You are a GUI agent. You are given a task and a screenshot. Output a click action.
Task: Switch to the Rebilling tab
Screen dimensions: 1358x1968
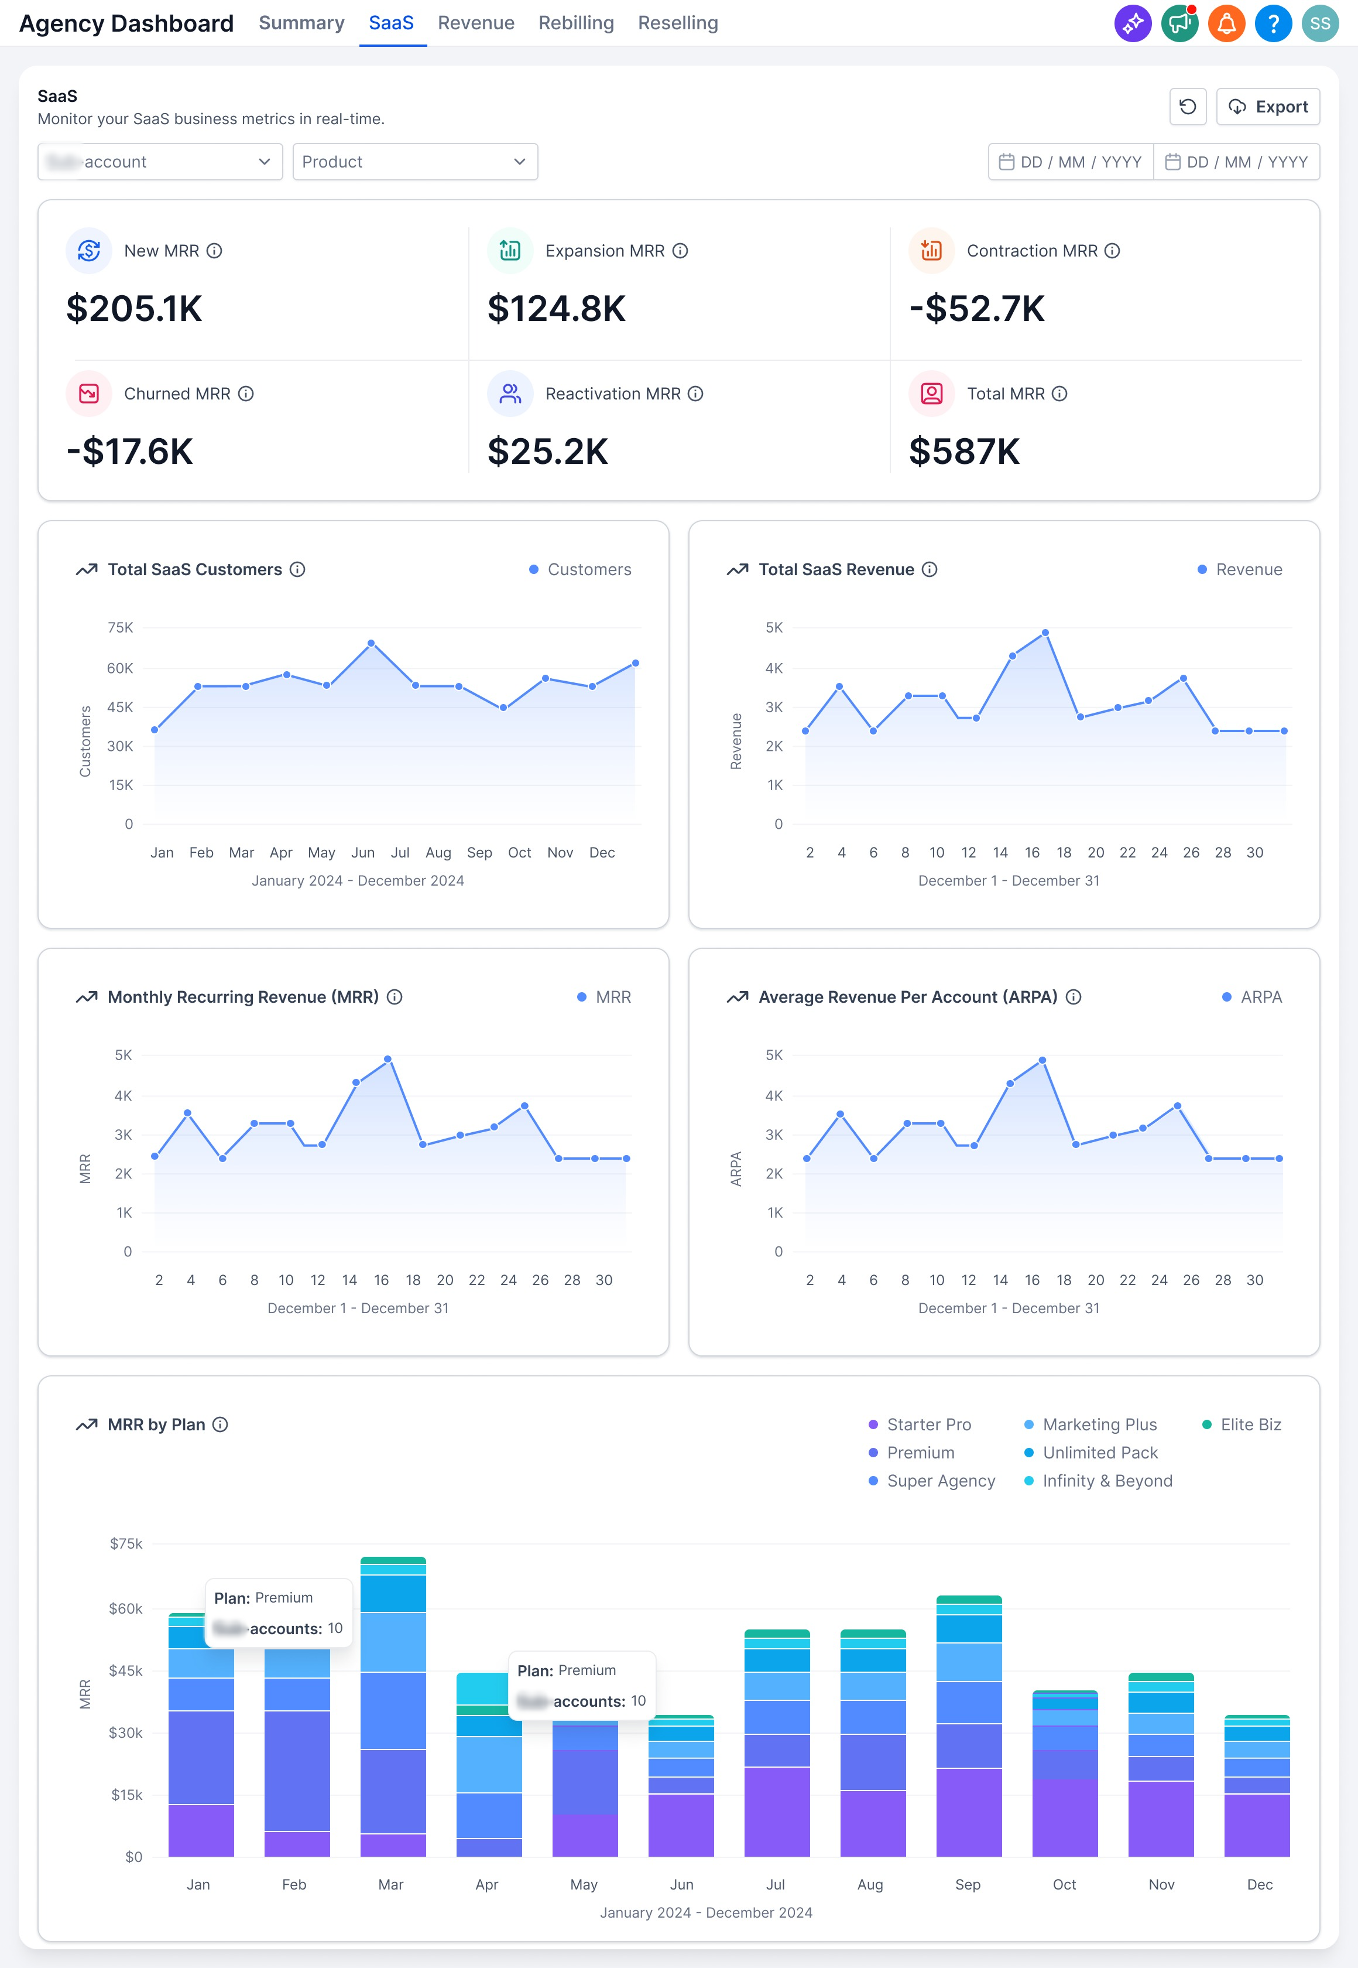[x=576, y=23]
